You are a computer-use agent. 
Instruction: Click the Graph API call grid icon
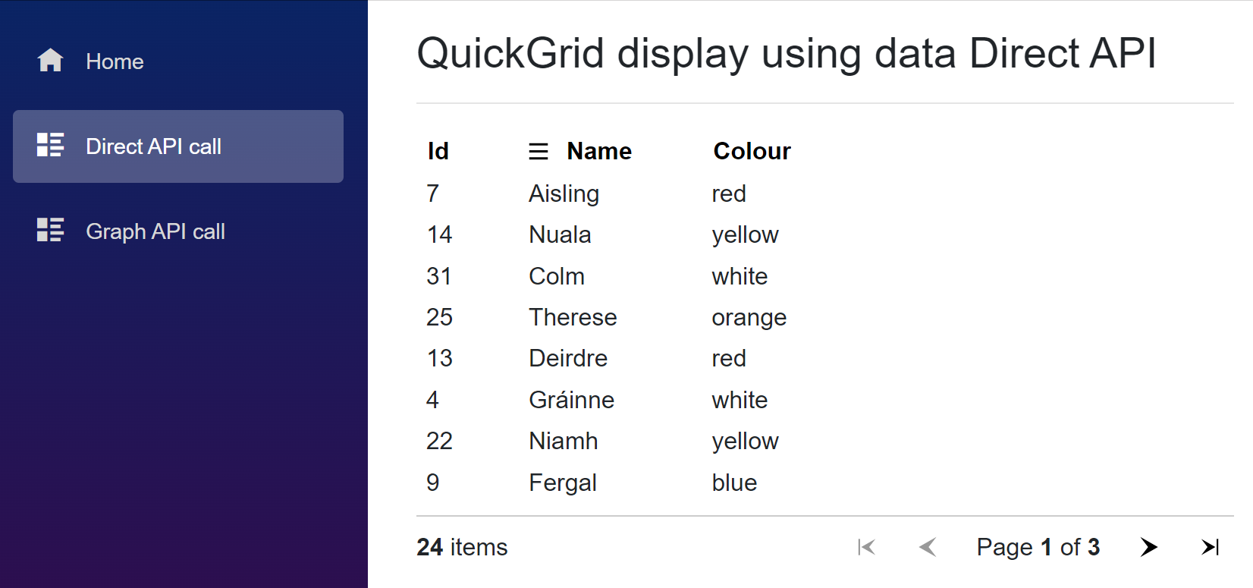(x=49, y=231)
